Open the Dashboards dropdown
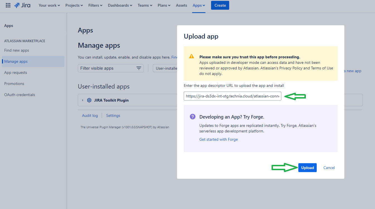The width and height of the screenshot is (375, 209). point(120,5)
